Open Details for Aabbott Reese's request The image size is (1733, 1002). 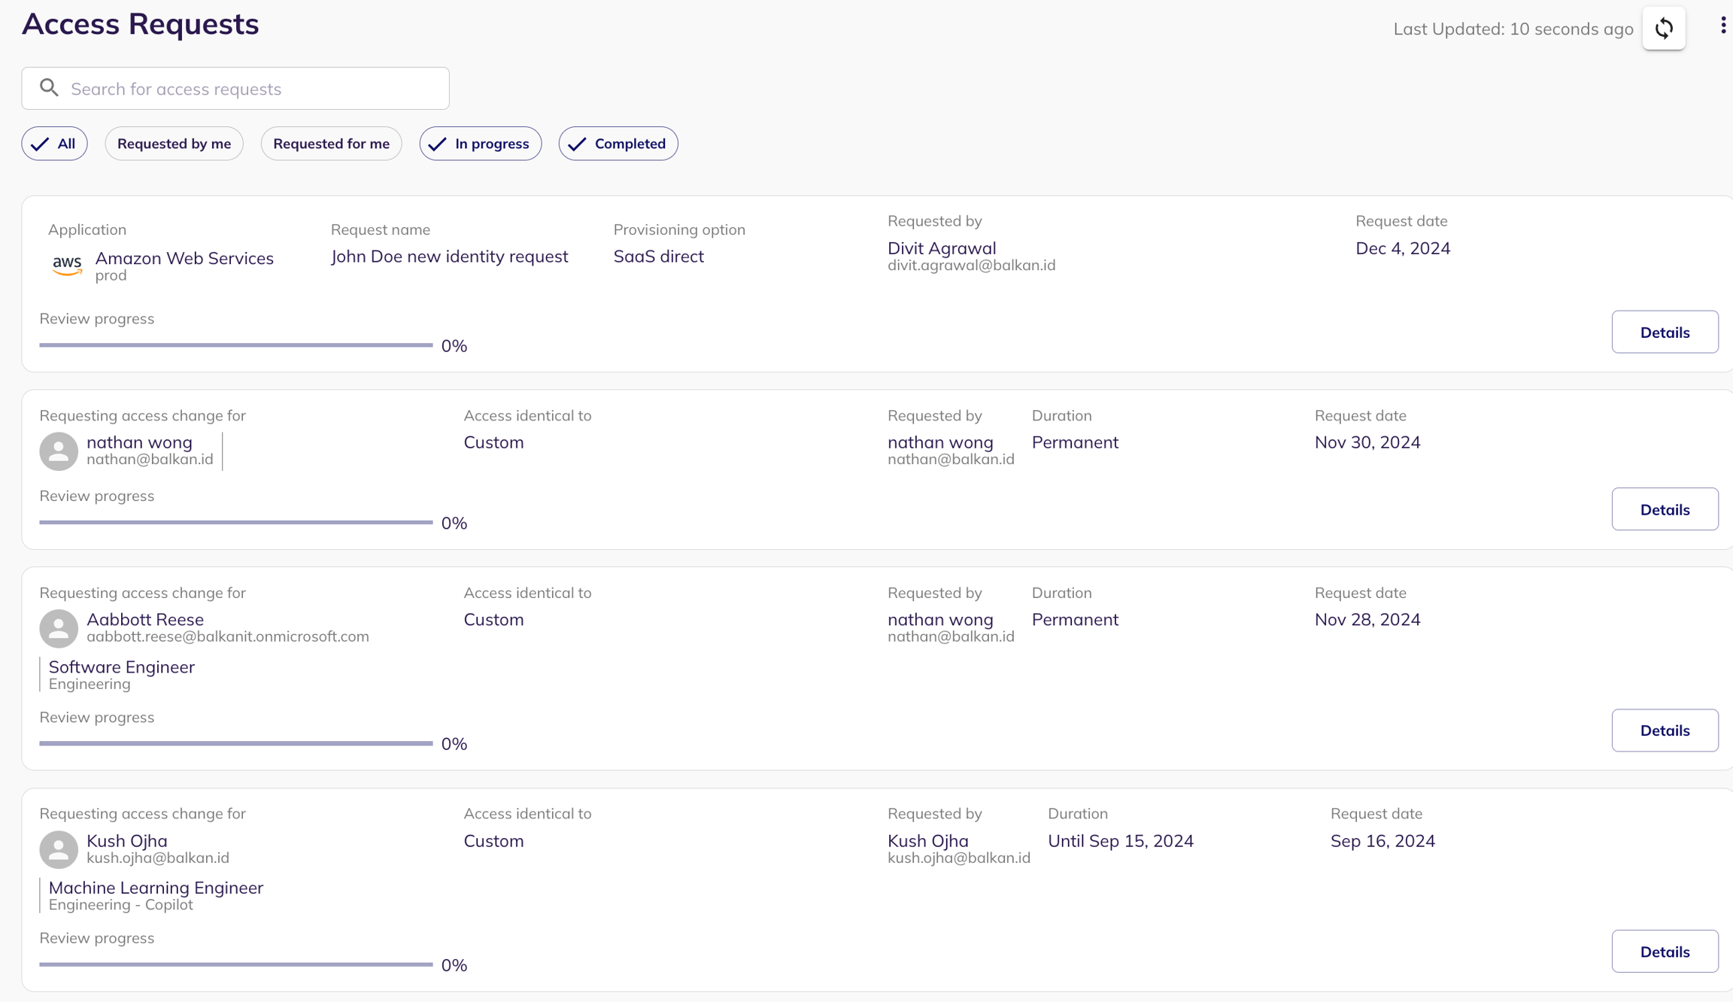click(1664, 730)
